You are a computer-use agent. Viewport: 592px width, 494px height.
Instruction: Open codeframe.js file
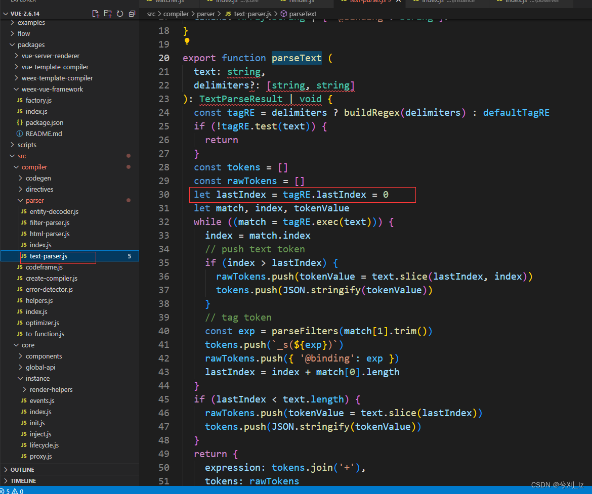click(x=44, y=267)
